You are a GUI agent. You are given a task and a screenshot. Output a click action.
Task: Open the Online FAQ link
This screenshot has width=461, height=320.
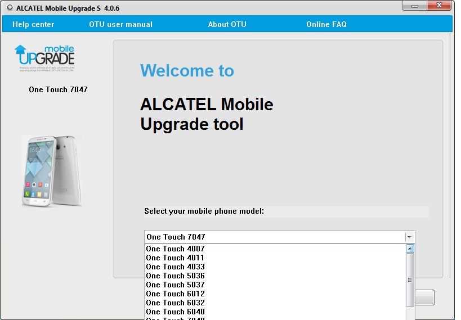[326, 24]
